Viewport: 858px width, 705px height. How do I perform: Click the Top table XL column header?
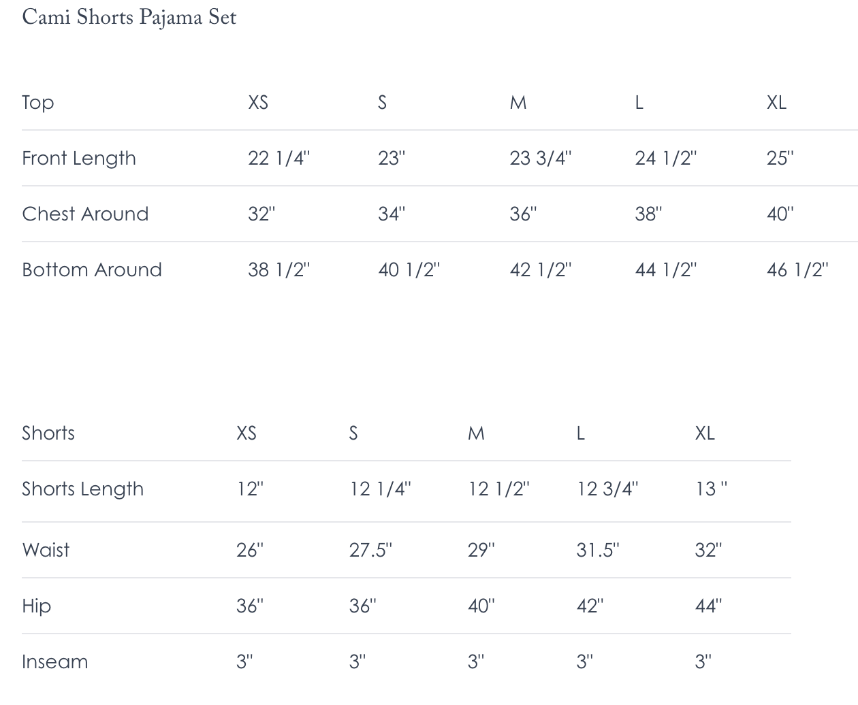[776, 102]
